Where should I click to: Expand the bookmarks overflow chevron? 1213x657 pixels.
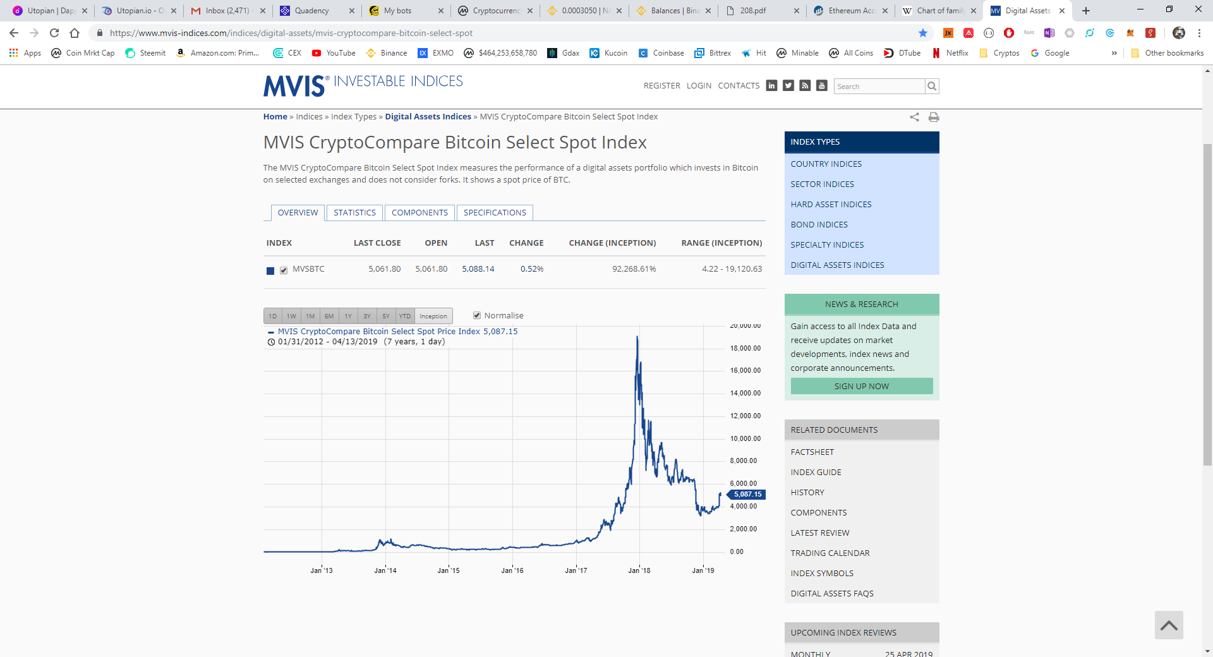pyautogui.click(x=1114, y=53)
